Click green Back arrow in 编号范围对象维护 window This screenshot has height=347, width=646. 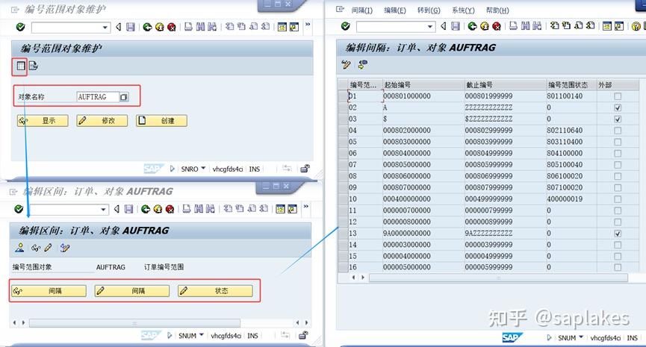pos(147,27)
